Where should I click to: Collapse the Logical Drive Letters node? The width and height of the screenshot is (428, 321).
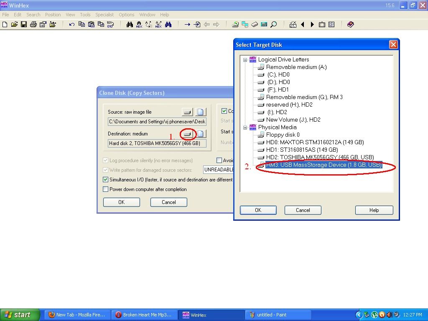(245, 60)
